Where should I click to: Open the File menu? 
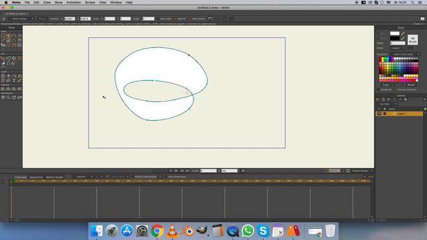click(27, 3)
